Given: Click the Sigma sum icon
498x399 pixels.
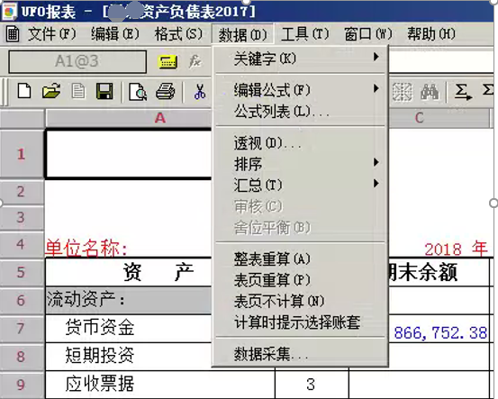Looking at the screenshot, I should [463, 92].
